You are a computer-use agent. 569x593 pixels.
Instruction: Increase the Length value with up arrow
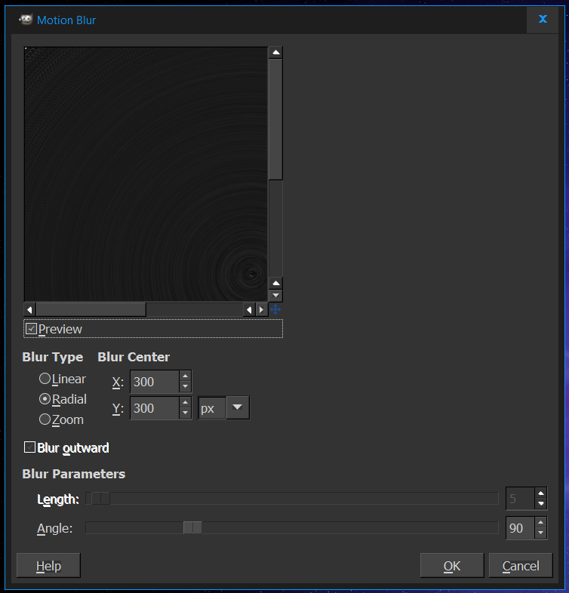point(541,493)
